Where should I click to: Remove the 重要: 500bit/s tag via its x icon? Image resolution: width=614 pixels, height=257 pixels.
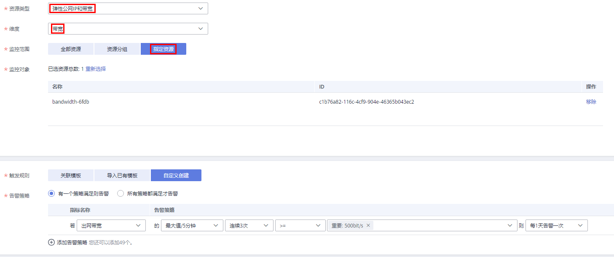(x=368, y=225)
